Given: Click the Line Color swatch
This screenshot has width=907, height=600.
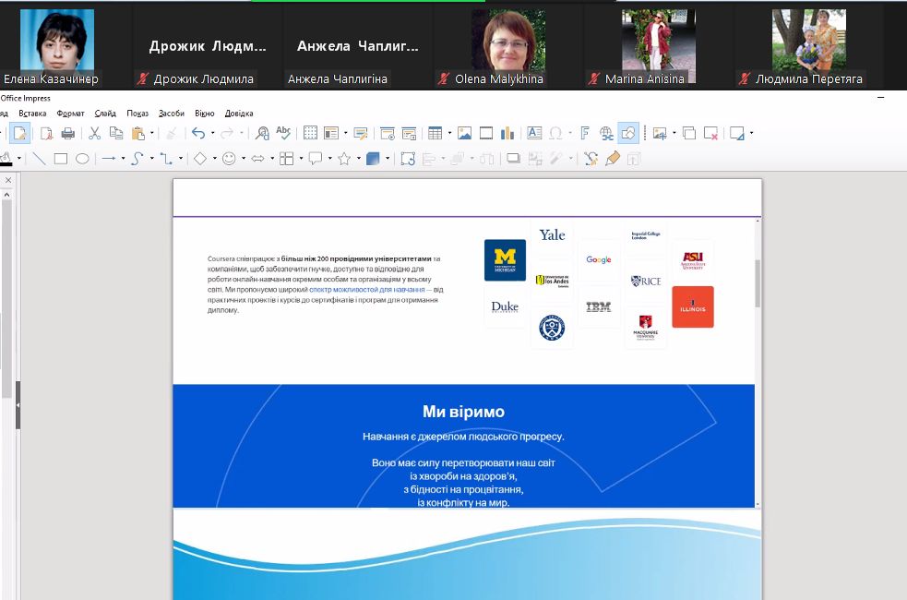Looking at the screenshot, I should tap(6, 159).
